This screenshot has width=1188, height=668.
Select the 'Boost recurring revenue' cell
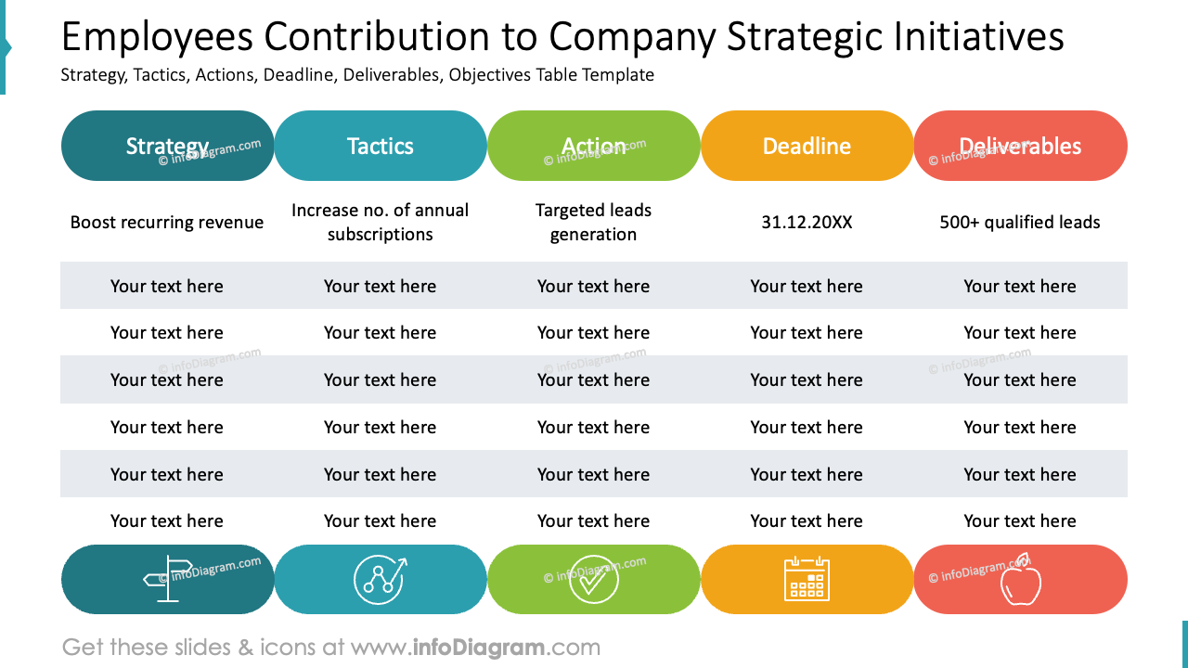167,223
